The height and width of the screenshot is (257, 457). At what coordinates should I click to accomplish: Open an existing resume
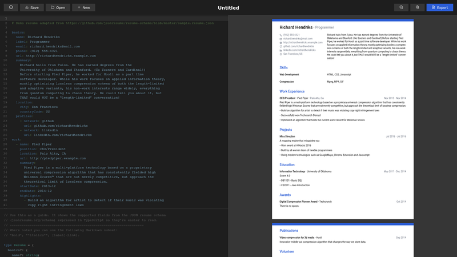click(x=58, y=7)
